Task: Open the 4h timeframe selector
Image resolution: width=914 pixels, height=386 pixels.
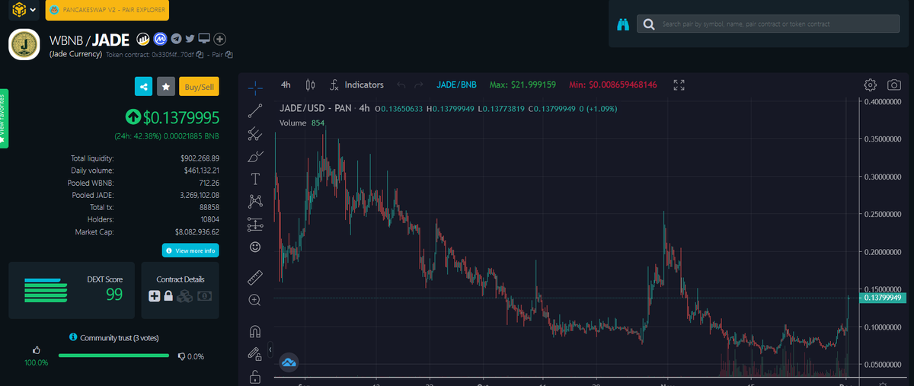Action: coord(286,85)
